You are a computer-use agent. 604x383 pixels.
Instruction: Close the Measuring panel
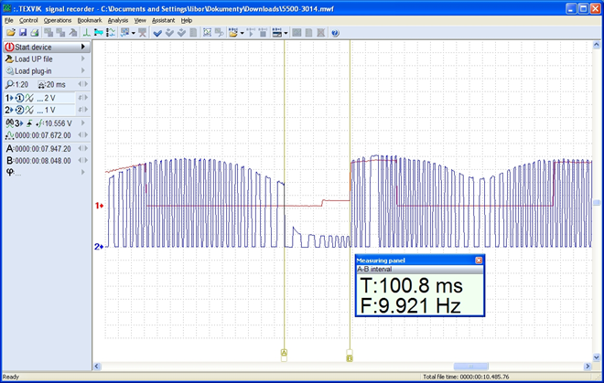[x=479, y=261]
